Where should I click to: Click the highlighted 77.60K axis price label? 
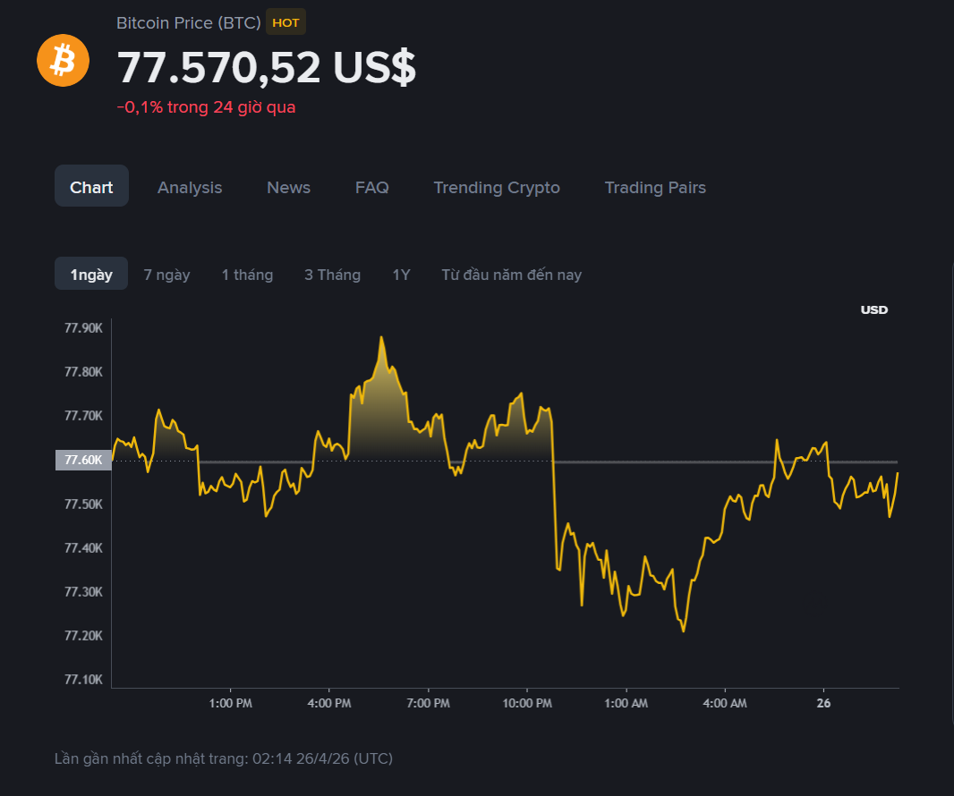(x=83, y=460)
